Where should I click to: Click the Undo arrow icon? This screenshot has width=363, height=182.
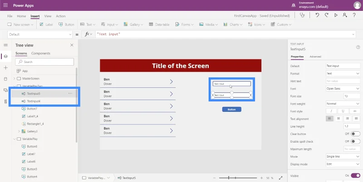(x=317, y=15)
